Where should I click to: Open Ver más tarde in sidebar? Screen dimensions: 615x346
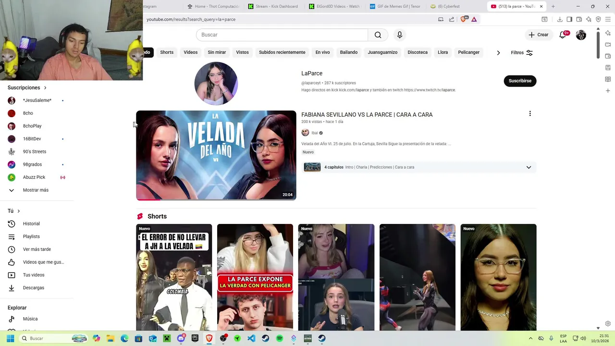37,249
